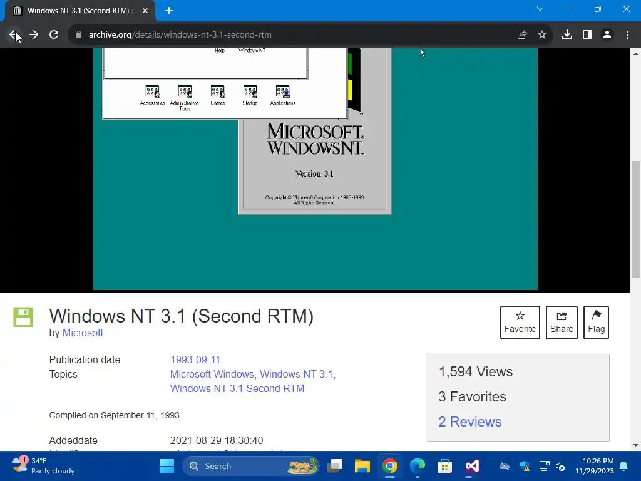641x481 pixels.
Task: Click the 3 Favorites text
Action: pos(472,396)
